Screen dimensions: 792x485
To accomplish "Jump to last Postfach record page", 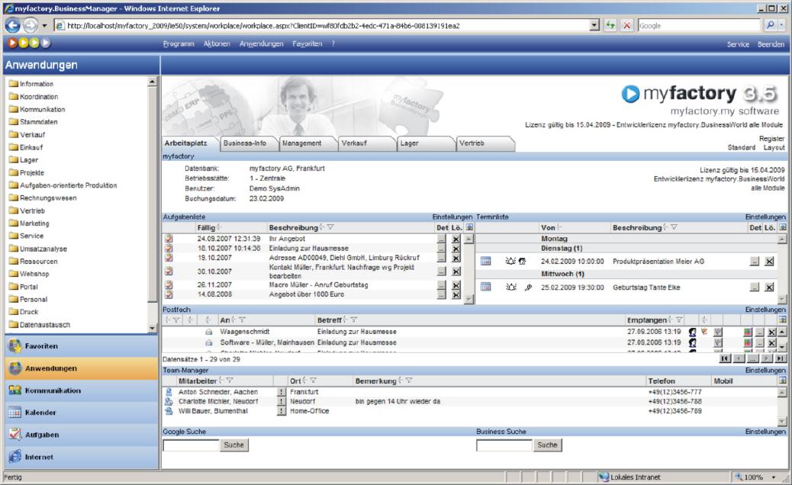I will click(x=781, y=358).
